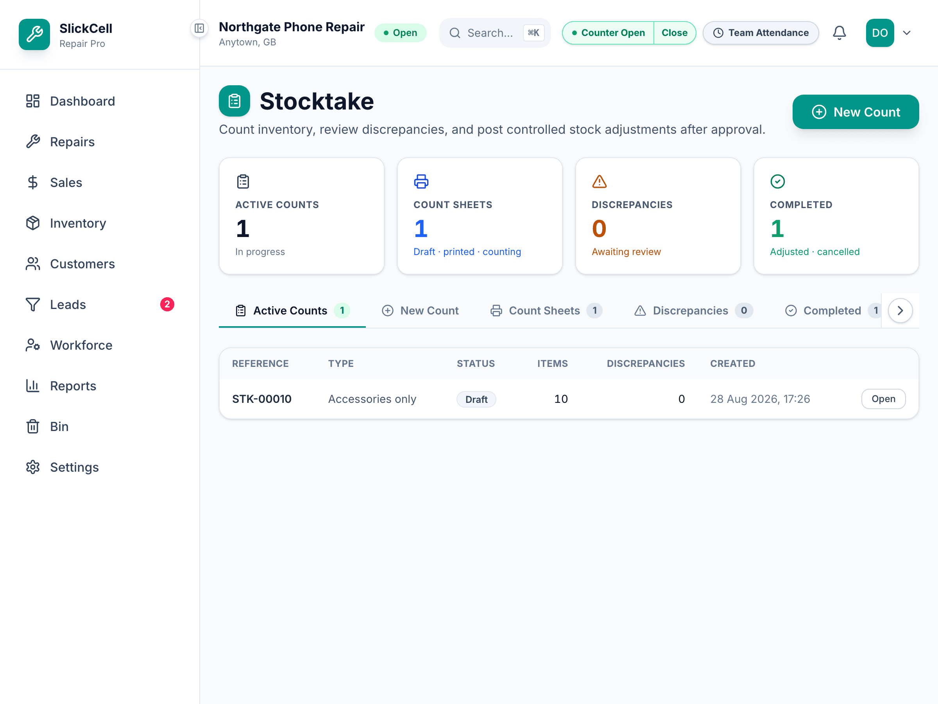Viewport: 938px width, 704px height.
Task: Click the 28 Aug 2026, 17:26 created cell
Action: point(760,399)
